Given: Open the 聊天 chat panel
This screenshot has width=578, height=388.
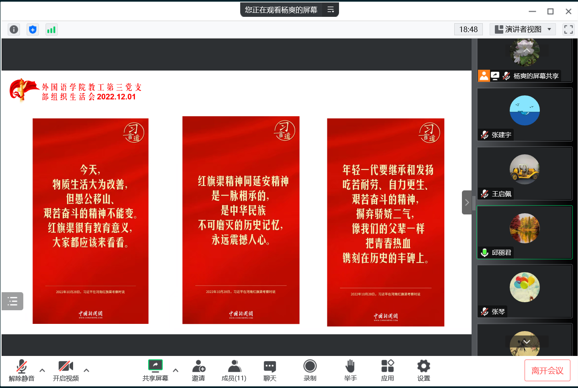Looking at the screenshot, I should [x=270, y=370].
